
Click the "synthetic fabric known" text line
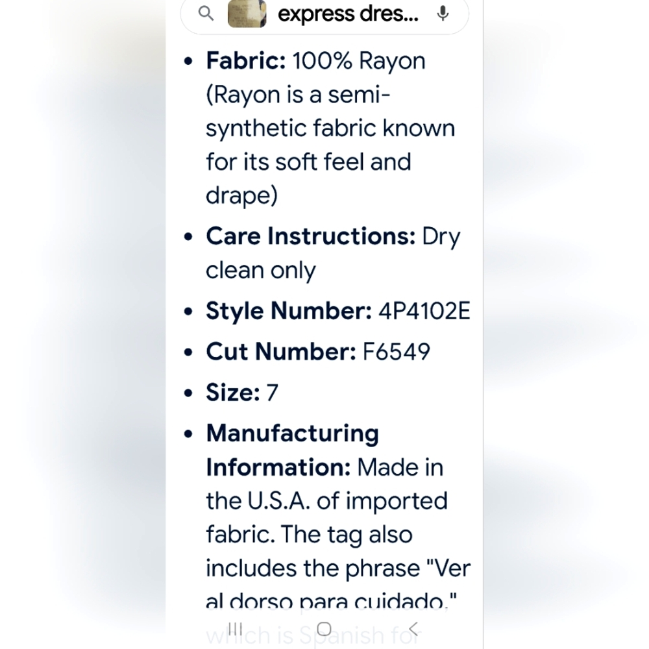click(x=331, y=128)
